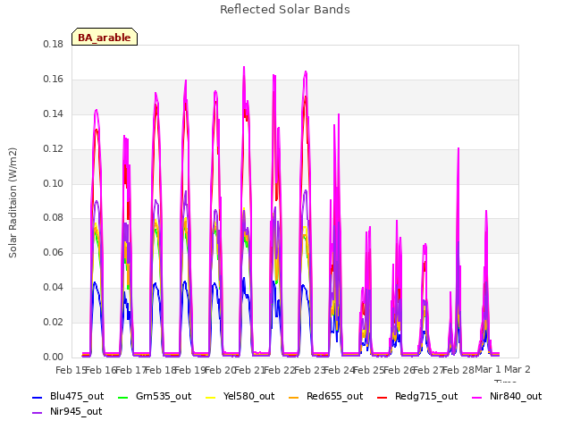This screenshot has width=572, height=429.
Task: Click the magenta Nir840_out legend color marker
Action: pos(476,397)
